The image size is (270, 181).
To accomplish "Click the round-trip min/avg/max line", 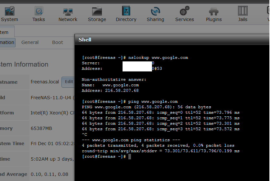I will pos(161,151).
